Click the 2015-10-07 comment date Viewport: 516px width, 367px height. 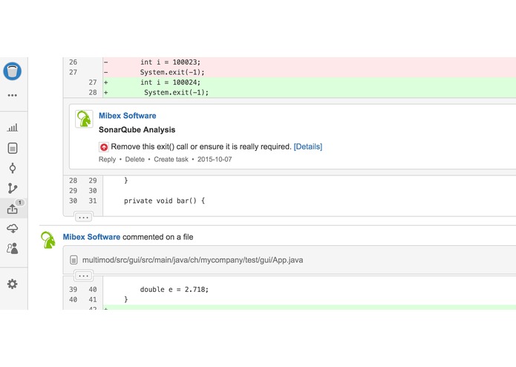[215, 159]
